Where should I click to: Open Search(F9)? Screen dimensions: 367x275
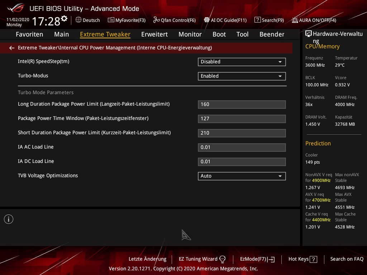(x=269, y=20)
